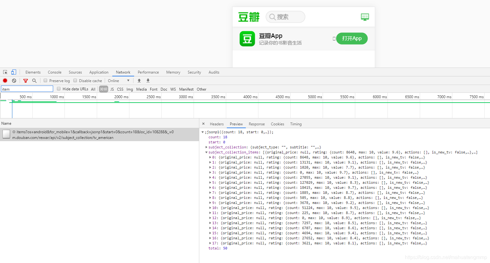
Task: Export HAR file download arrow icon
Action: click(148, 81)
